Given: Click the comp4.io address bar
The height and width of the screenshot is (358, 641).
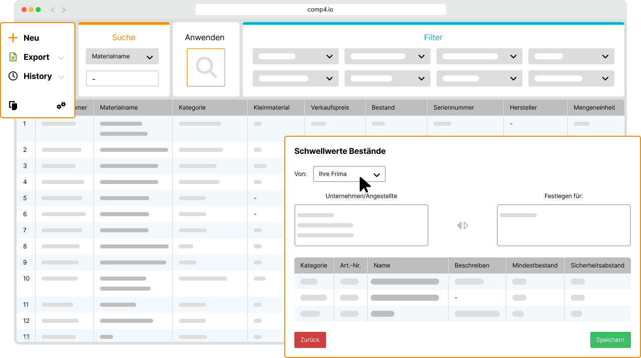Looking at the screenshot, I should click(x=320, y=10).
